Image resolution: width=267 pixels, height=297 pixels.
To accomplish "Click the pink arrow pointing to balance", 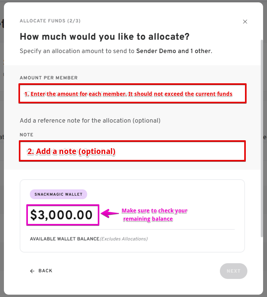I will (110, 214).
